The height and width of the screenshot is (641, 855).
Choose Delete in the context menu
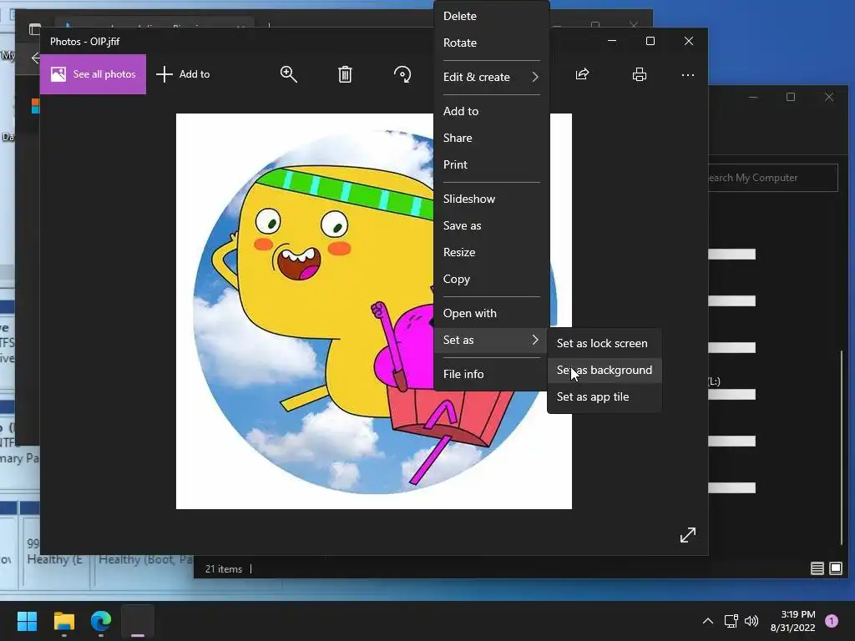click(491, 16)
